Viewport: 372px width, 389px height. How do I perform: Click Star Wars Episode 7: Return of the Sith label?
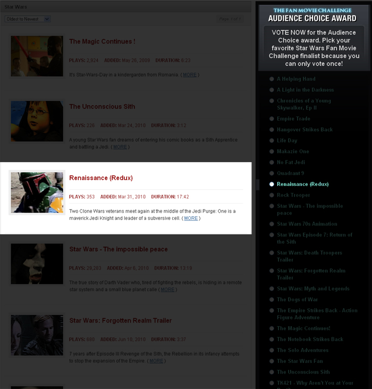(x=315, y=238)
